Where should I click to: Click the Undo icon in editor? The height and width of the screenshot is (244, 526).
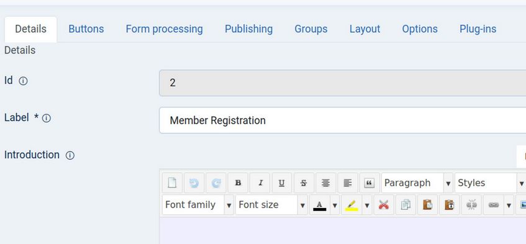pyautogui.click(x=194, y=183)
